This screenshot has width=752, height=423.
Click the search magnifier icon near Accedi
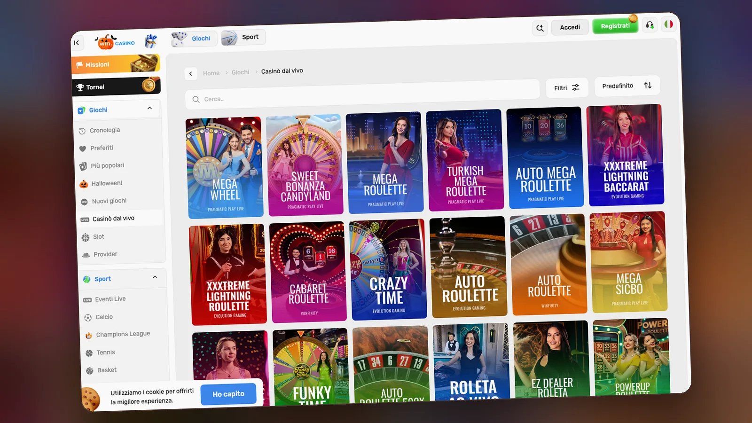point(540,28)
